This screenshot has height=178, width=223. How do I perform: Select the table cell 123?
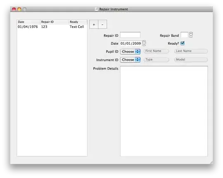point(44,27)
